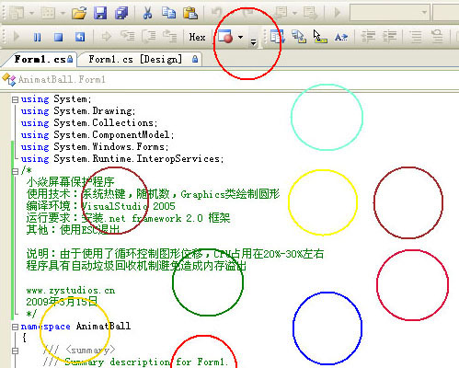This screenshot has width=459, height=368.
Task: Open dropdown arrow beside Breakpoints icon
Action: point(241,37)
